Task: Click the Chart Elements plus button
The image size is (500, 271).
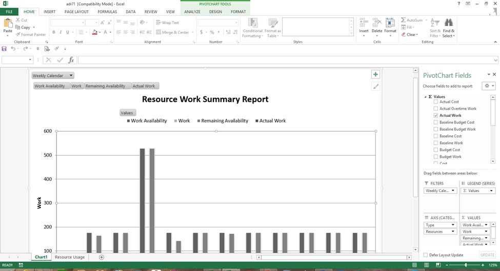Action: point(375,74)
